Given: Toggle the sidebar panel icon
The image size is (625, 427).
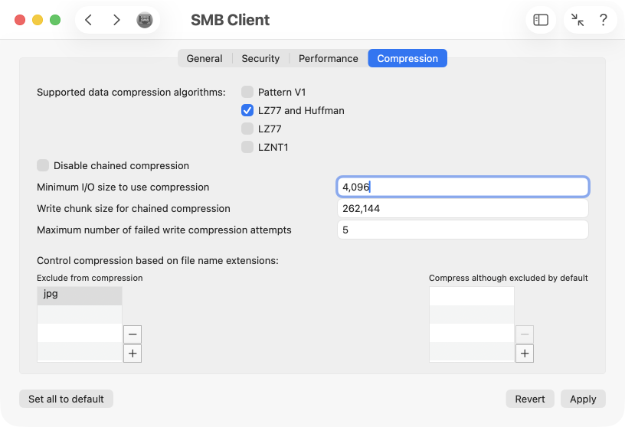Looking at the screenshot, I should [541, 20].
